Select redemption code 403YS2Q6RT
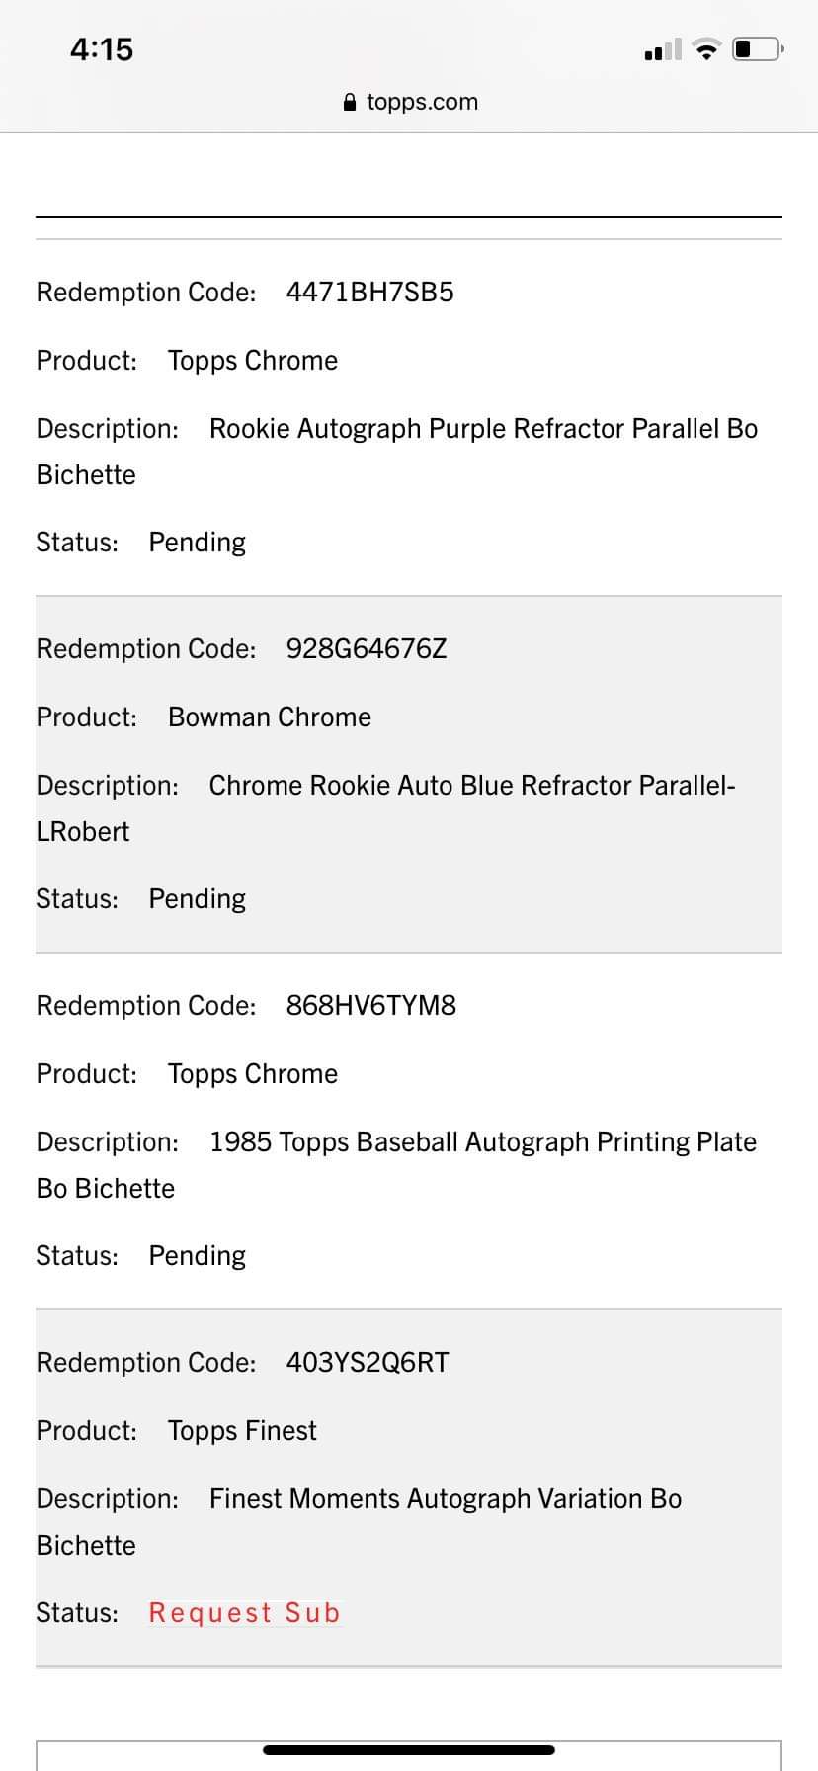Viewport: 818px width, 1771px height. [x=368, y=1363]
